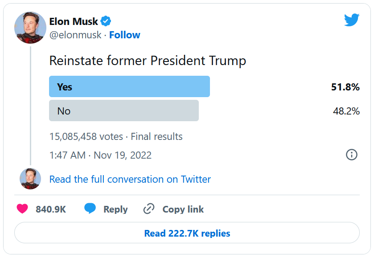Open the 1:47 AM Nov 19 timestamp
The image size is (374, 258).
coord(100,155)
